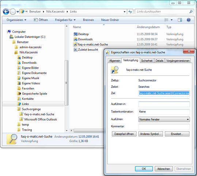The image size is (197, 176).
Task: Sort by the Änderungsdatum column header
Action: click(148, 27)
